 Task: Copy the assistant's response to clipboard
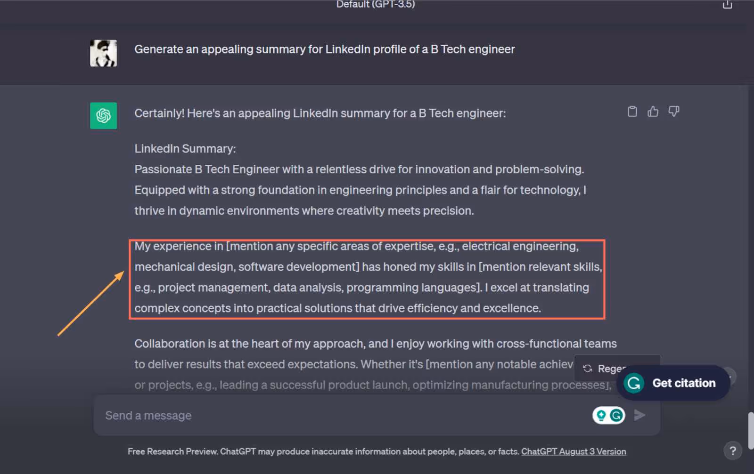pyautogui.click(x=631, y=112)
